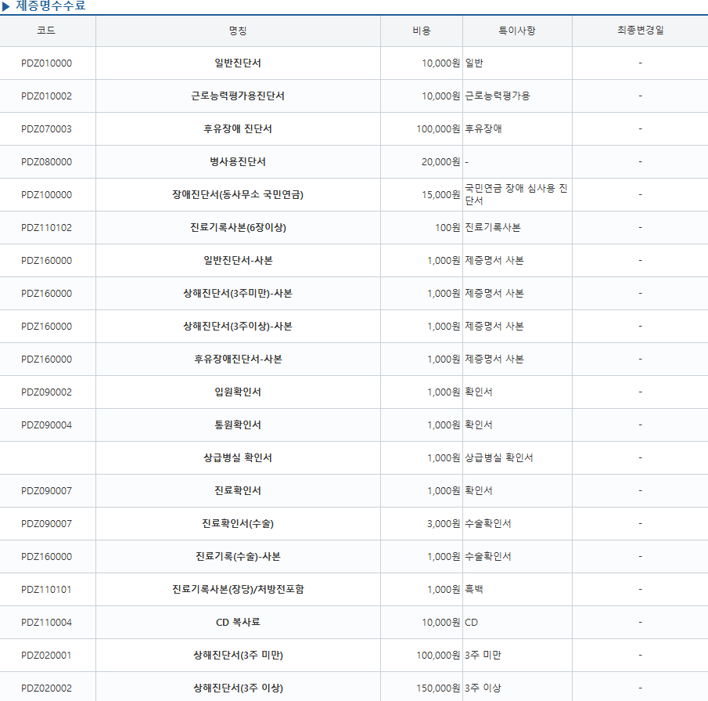Click the blue triangle icon beside 제증명수수료
The image size is (708, 701).
(6, 6)
